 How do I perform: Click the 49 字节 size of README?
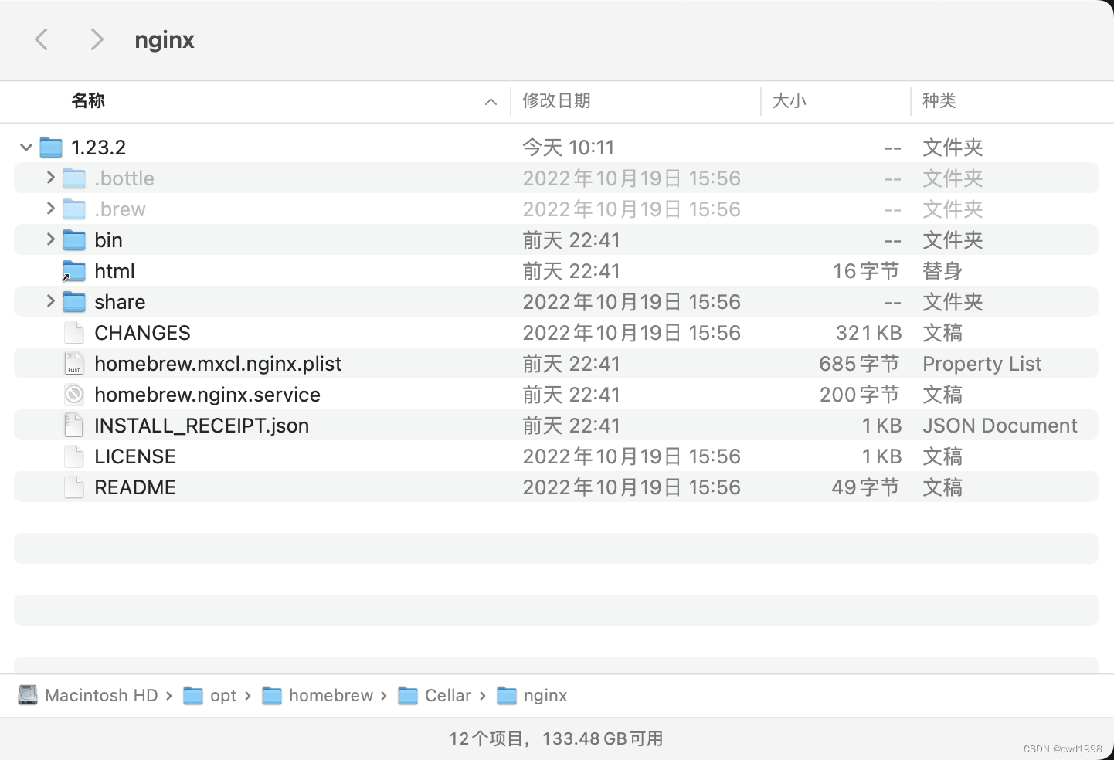pos(866,487)
